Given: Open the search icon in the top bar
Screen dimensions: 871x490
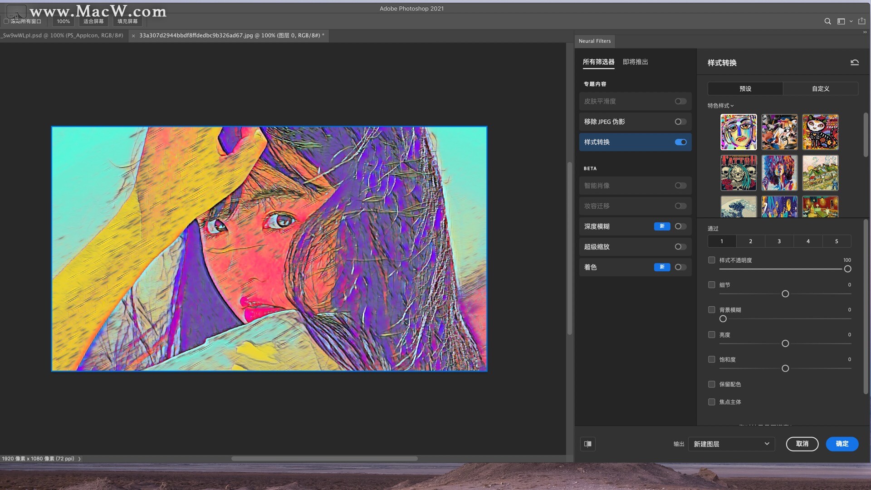Looking at the screenshot, I should click(827, 21).
